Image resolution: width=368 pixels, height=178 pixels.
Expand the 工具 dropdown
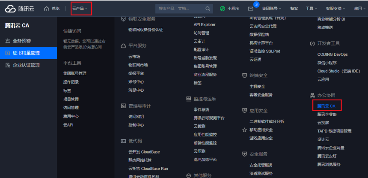click(311, 9)
